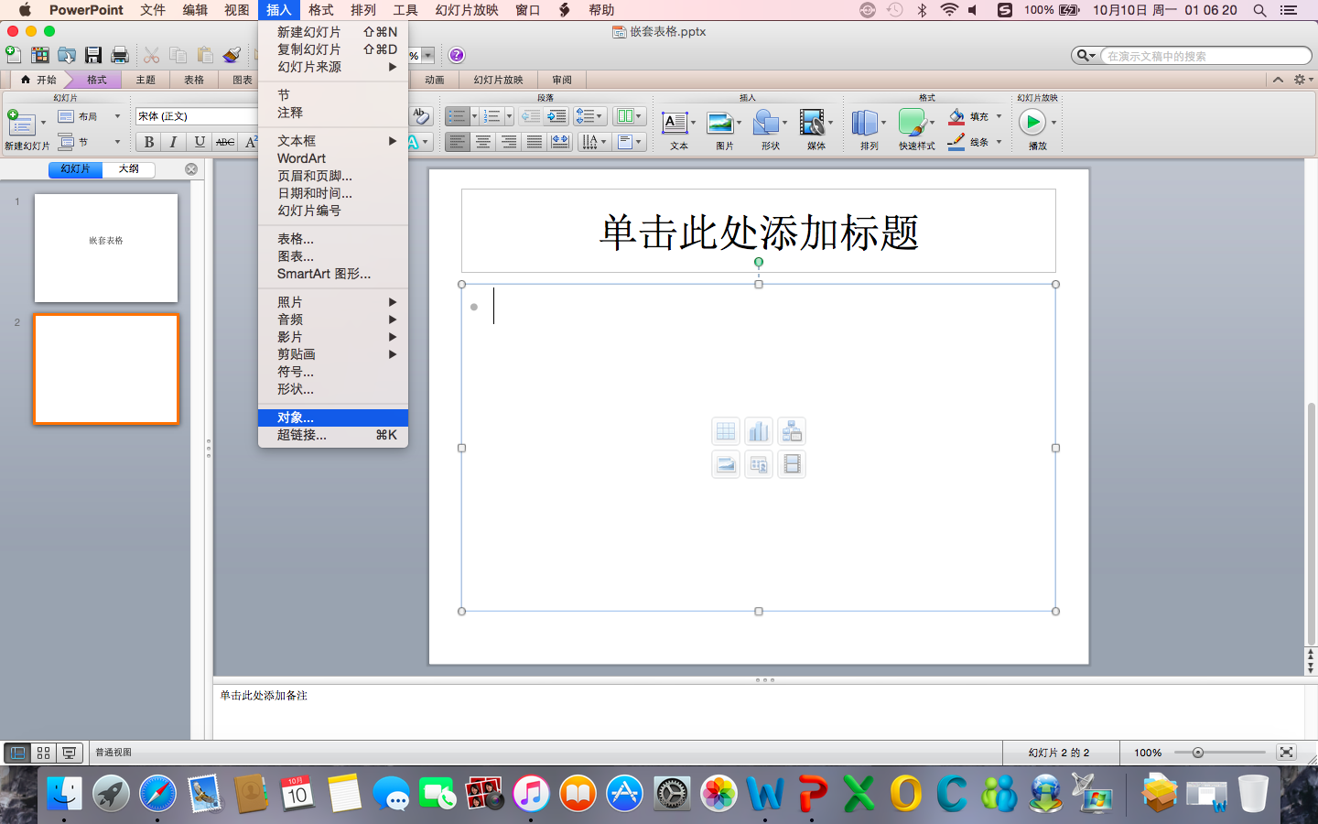Open the 布局 layout dropdown
Viewport: 1318px width, 824px height.
(90, 116)
